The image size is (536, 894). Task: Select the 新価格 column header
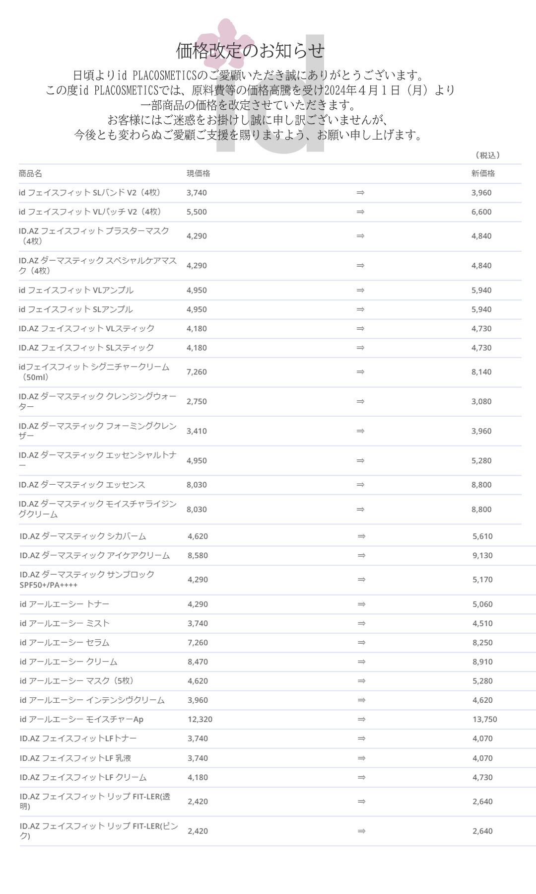483,173
